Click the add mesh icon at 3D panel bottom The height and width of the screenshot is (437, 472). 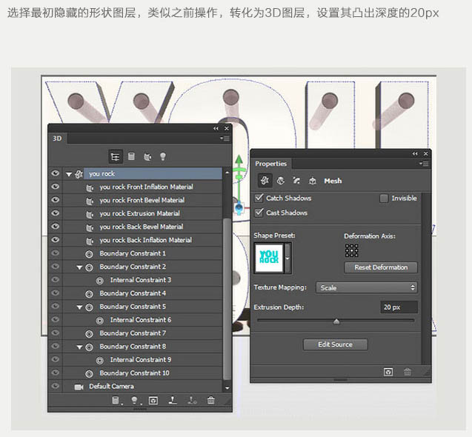[x=116, y=400]
